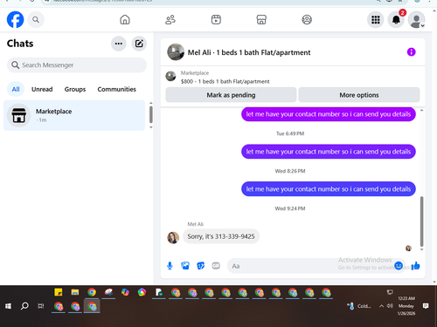
Task: Open the Facebook logo home link
Action: click(15, 19)
